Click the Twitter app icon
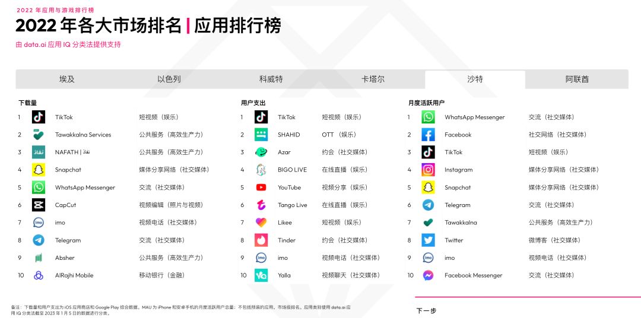This screenshot has width=641, height=318. (x=429, y=240)
